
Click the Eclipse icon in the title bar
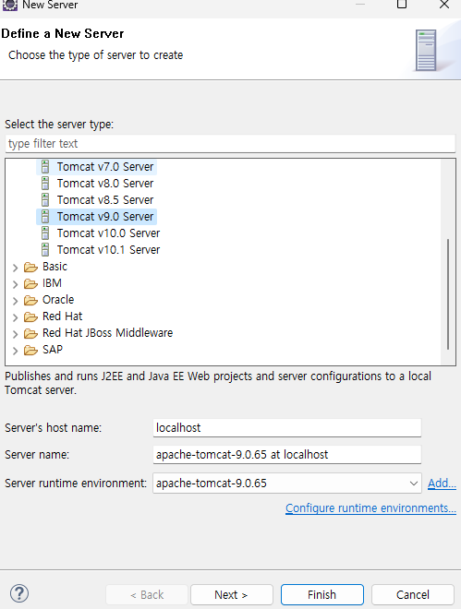click(10, 5)
